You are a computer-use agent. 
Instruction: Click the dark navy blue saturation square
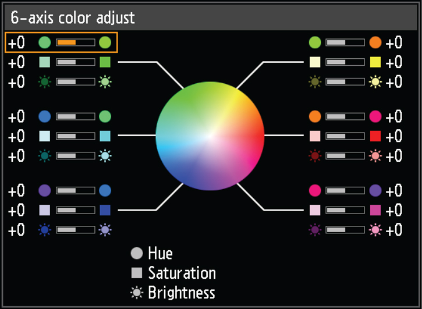pos(105,210)
